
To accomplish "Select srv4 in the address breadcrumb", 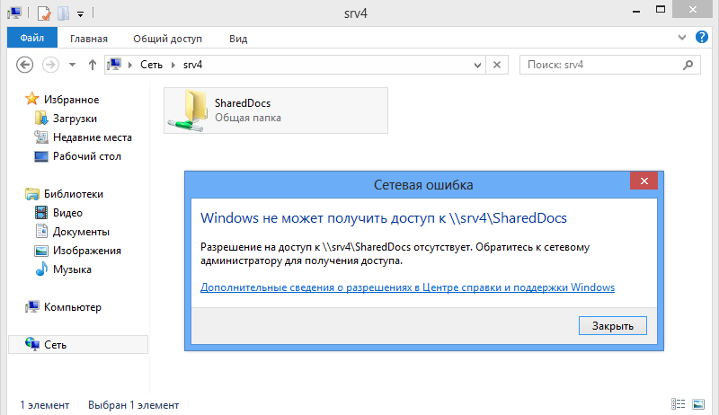I will (192, 65).
